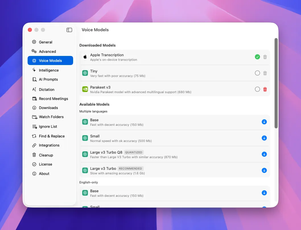Click the Apple logo icon of Apple Transcription
The width and height of the screenshot is (301, 230).
tap(85, 57)
